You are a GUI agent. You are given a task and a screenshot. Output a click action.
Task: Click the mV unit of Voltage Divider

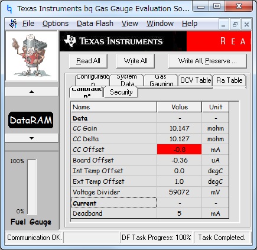[x=216, y=192]
